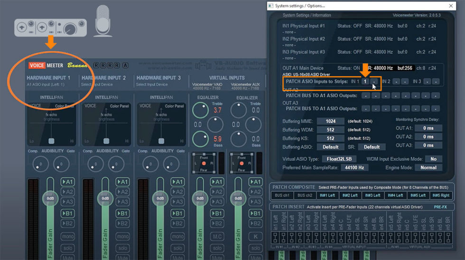The height and width of the screenshot is (260, 465).
Task: Solo the Hardware Input 1 strip
Action: [67, 248]
